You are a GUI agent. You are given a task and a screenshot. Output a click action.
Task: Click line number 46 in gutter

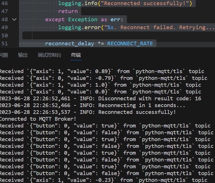pos(5,3)
